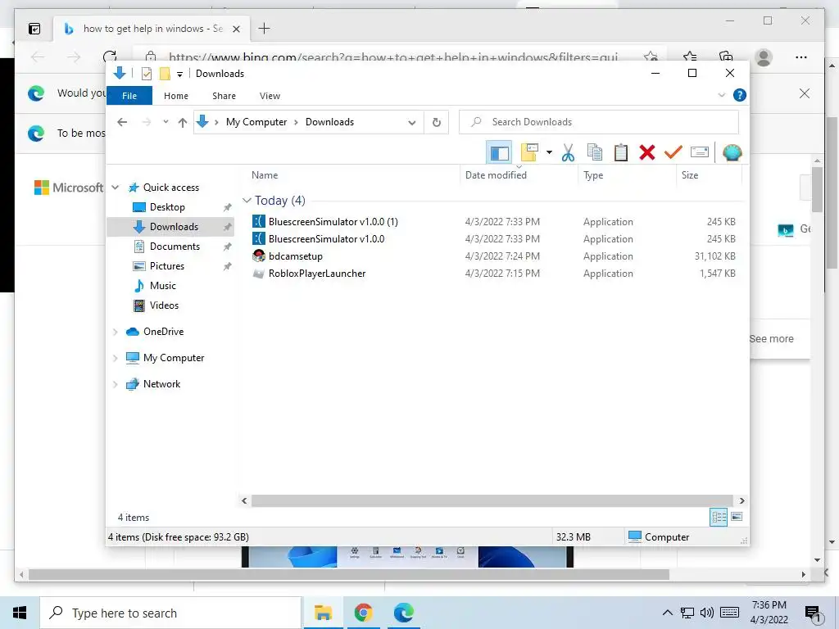The image size is (839, 629).
Task: Switch to large thumbnails view icon
Action: pos(737,517)
